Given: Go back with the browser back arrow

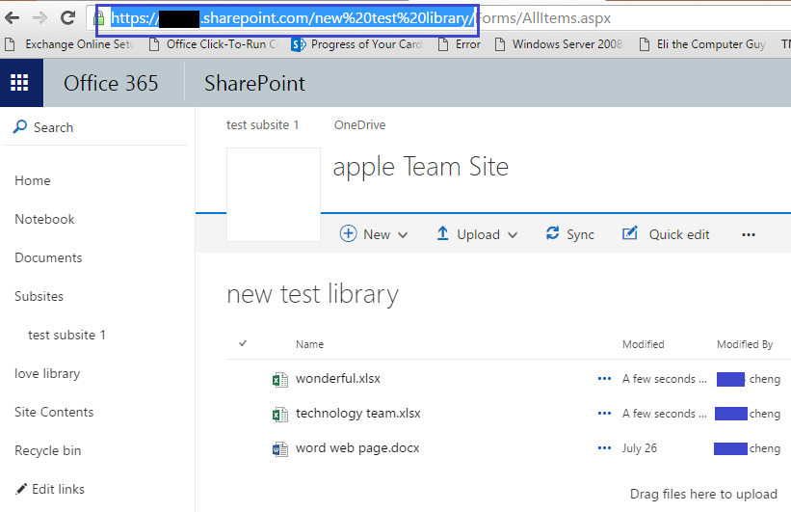Looking at the screenshot, I should point(13,18).
